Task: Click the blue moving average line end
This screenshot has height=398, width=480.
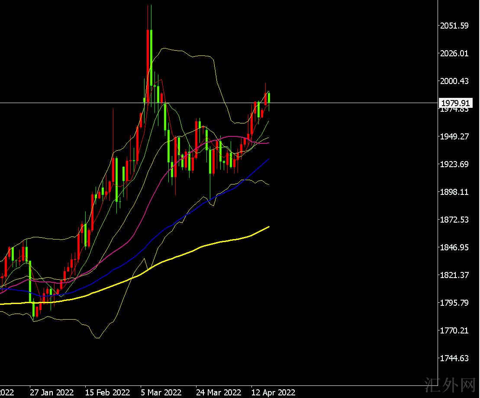Action: click(x=268, y=160)
